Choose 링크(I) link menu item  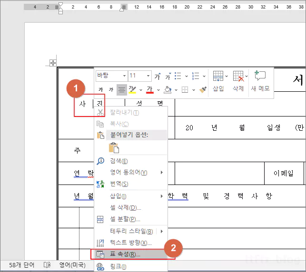click(131, 267)
